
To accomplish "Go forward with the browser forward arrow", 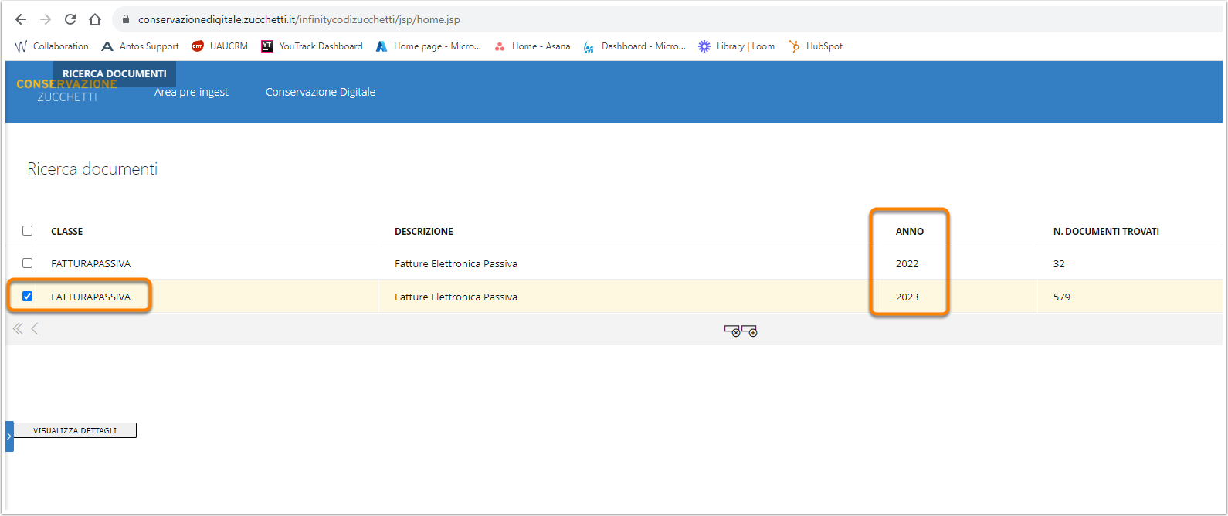I will coord(46,19).
